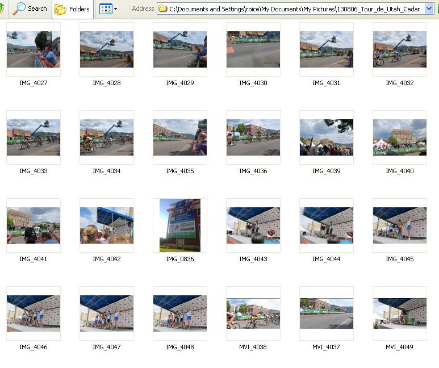Toggle the Folders pane button

[73, 9]
